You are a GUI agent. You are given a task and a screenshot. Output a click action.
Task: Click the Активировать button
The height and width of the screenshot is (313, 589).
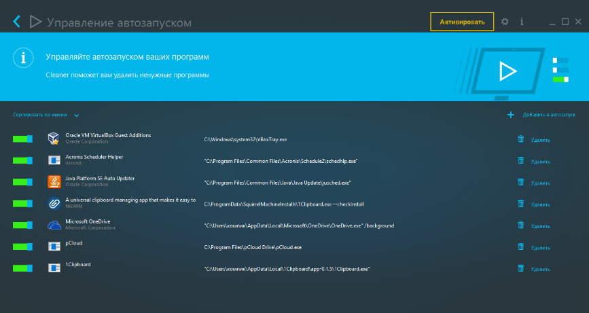coord(462,22)
